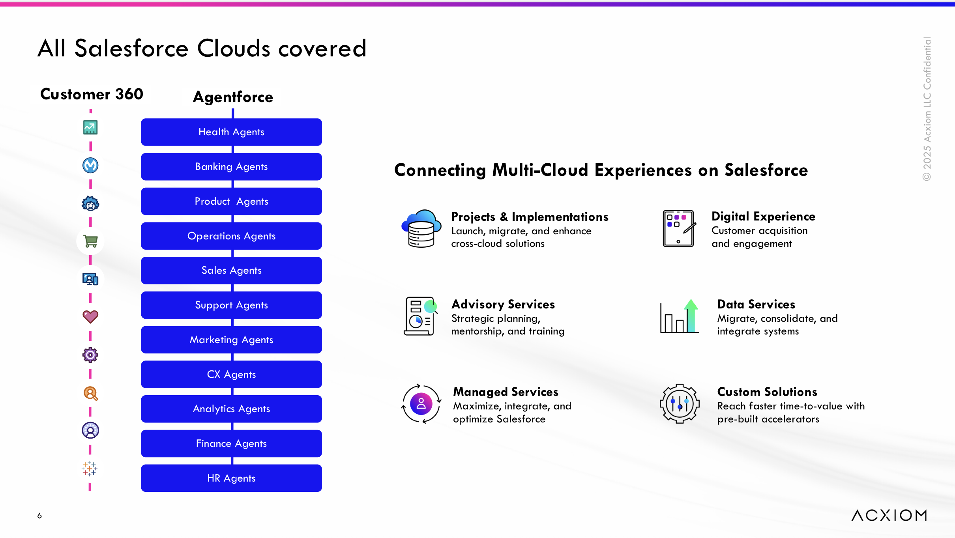
Task: Click the pink heart icon
Action: point(90,316)
